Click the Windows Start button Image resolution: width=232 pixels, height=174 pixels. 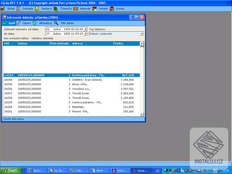(x=11, y=171)
